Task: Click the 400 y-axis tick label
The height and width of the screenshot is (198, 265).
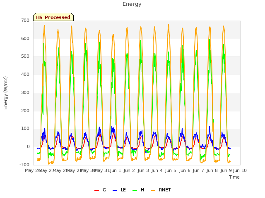Action: click(x=25, y=74)
